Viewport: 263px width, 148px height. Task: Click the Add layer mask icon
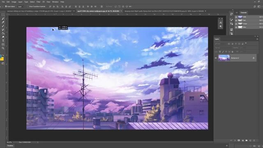(239, 140)
